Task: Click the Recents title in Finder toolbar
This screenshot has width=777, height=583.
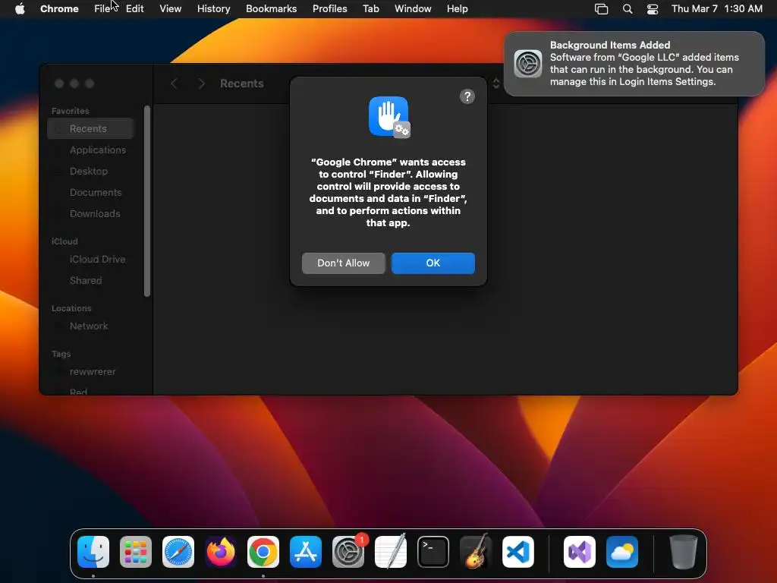Action: coord(242,84)
